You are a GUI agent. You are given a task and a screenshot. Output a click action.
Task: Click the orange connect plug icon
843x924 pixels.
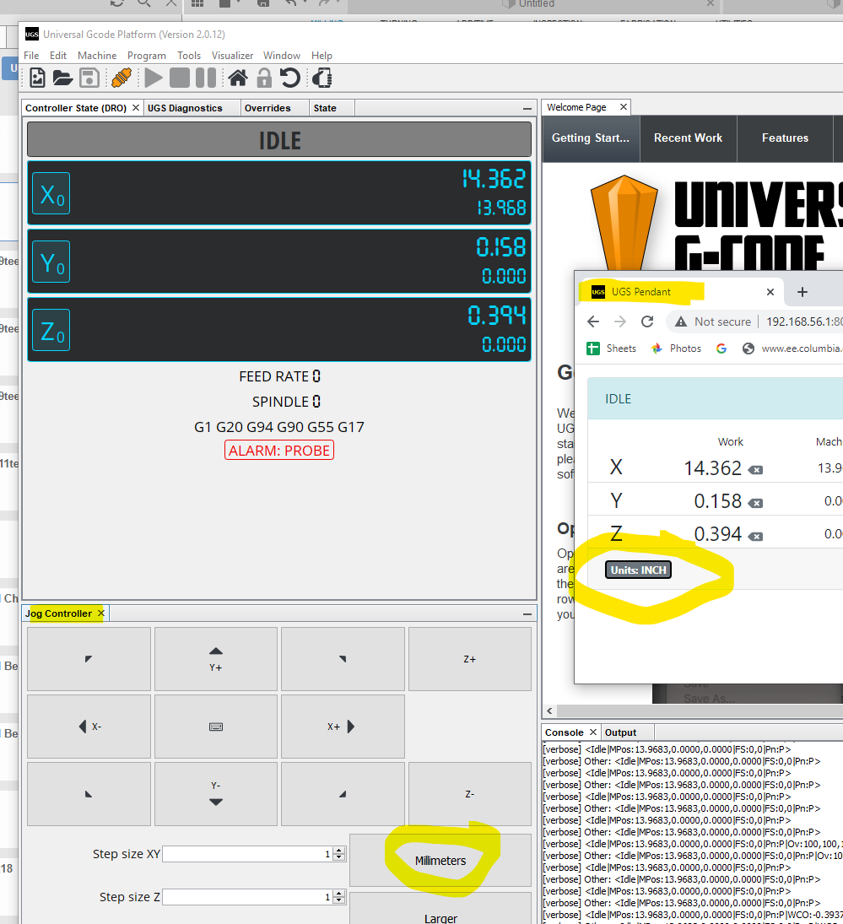coord(122,78)
